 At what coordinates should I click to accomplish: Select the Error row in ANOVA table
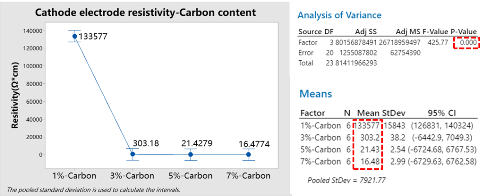tap(307, 52)
